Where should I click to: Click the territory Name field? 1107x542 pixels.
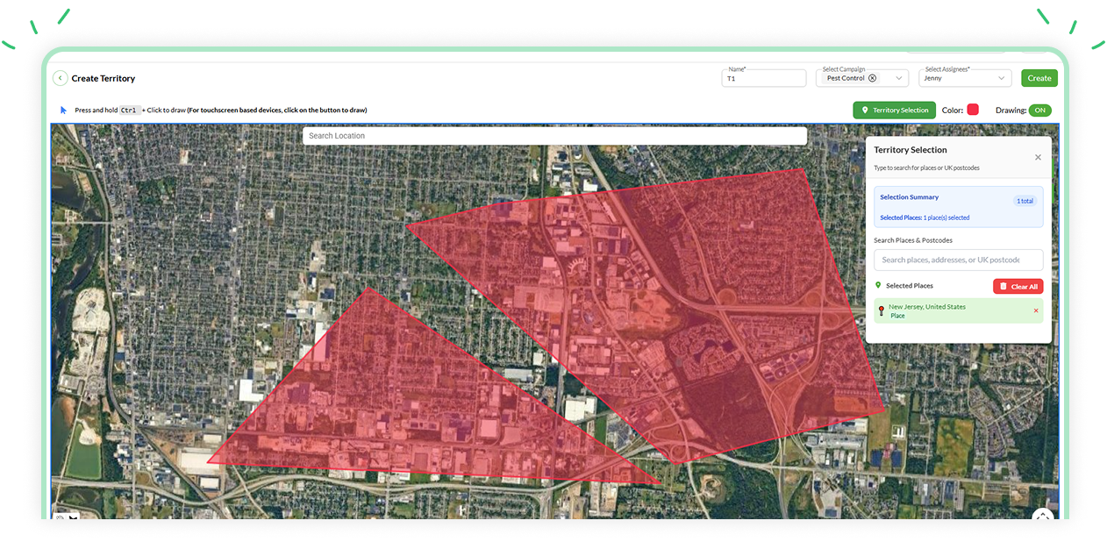[x=763, y=79]
